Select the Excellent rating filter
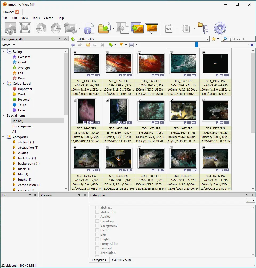Viewport: 256px width, 268px height. click(x=24, y=57)
